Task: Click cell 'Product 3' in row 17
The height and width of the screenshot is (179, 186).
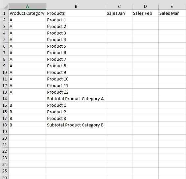Action: tap(76, 118)
